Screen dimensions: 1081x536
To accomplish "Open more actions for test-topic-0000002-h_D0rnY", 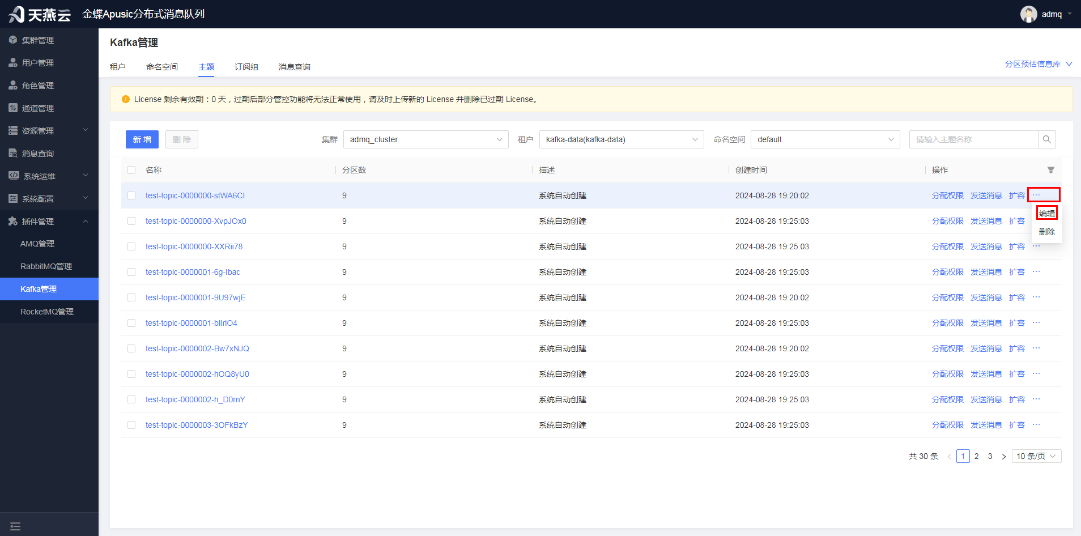I will tap(1036, 399).
